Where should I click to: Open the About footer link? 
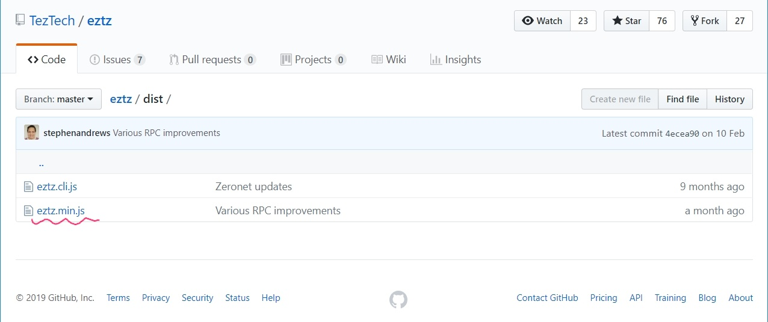(741, 298)
